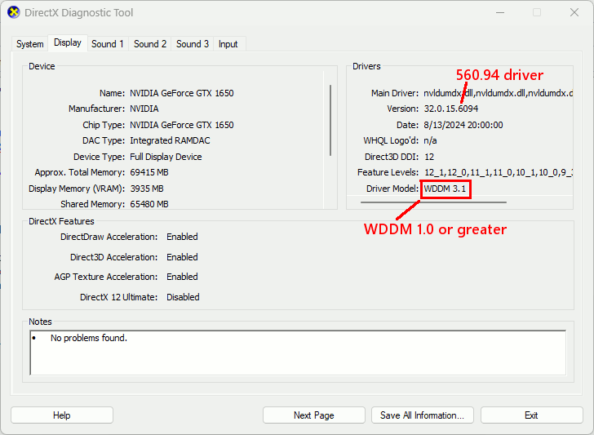Select the Direct3D Acceleration Enabled value
Image resolution: width=594 pixels, height=435 pixels.
coord(182,257)
